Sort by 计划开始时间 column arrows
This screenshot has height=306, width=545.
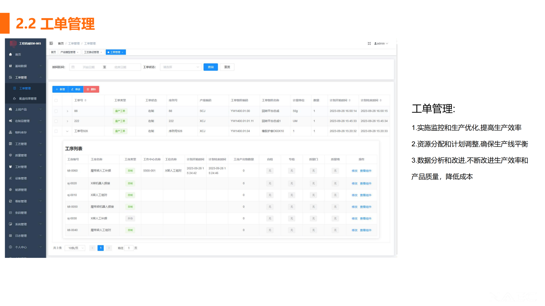[350, 100]
